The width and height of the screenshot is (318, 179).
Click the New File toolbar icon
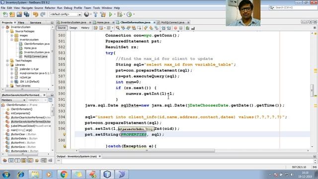pos(5,14)
